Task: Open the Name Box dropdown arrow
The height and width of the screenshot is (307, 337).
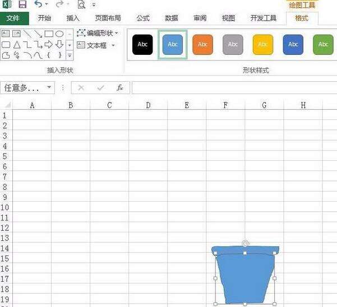Action: pos(49,87)
